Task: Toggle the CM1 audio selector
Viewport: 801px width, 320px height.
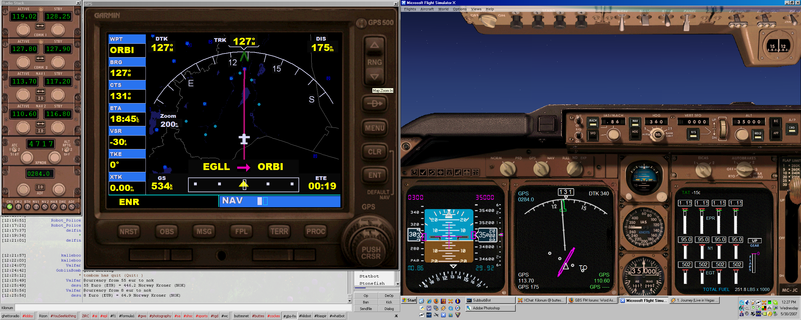Action: [x=10, y=206]
